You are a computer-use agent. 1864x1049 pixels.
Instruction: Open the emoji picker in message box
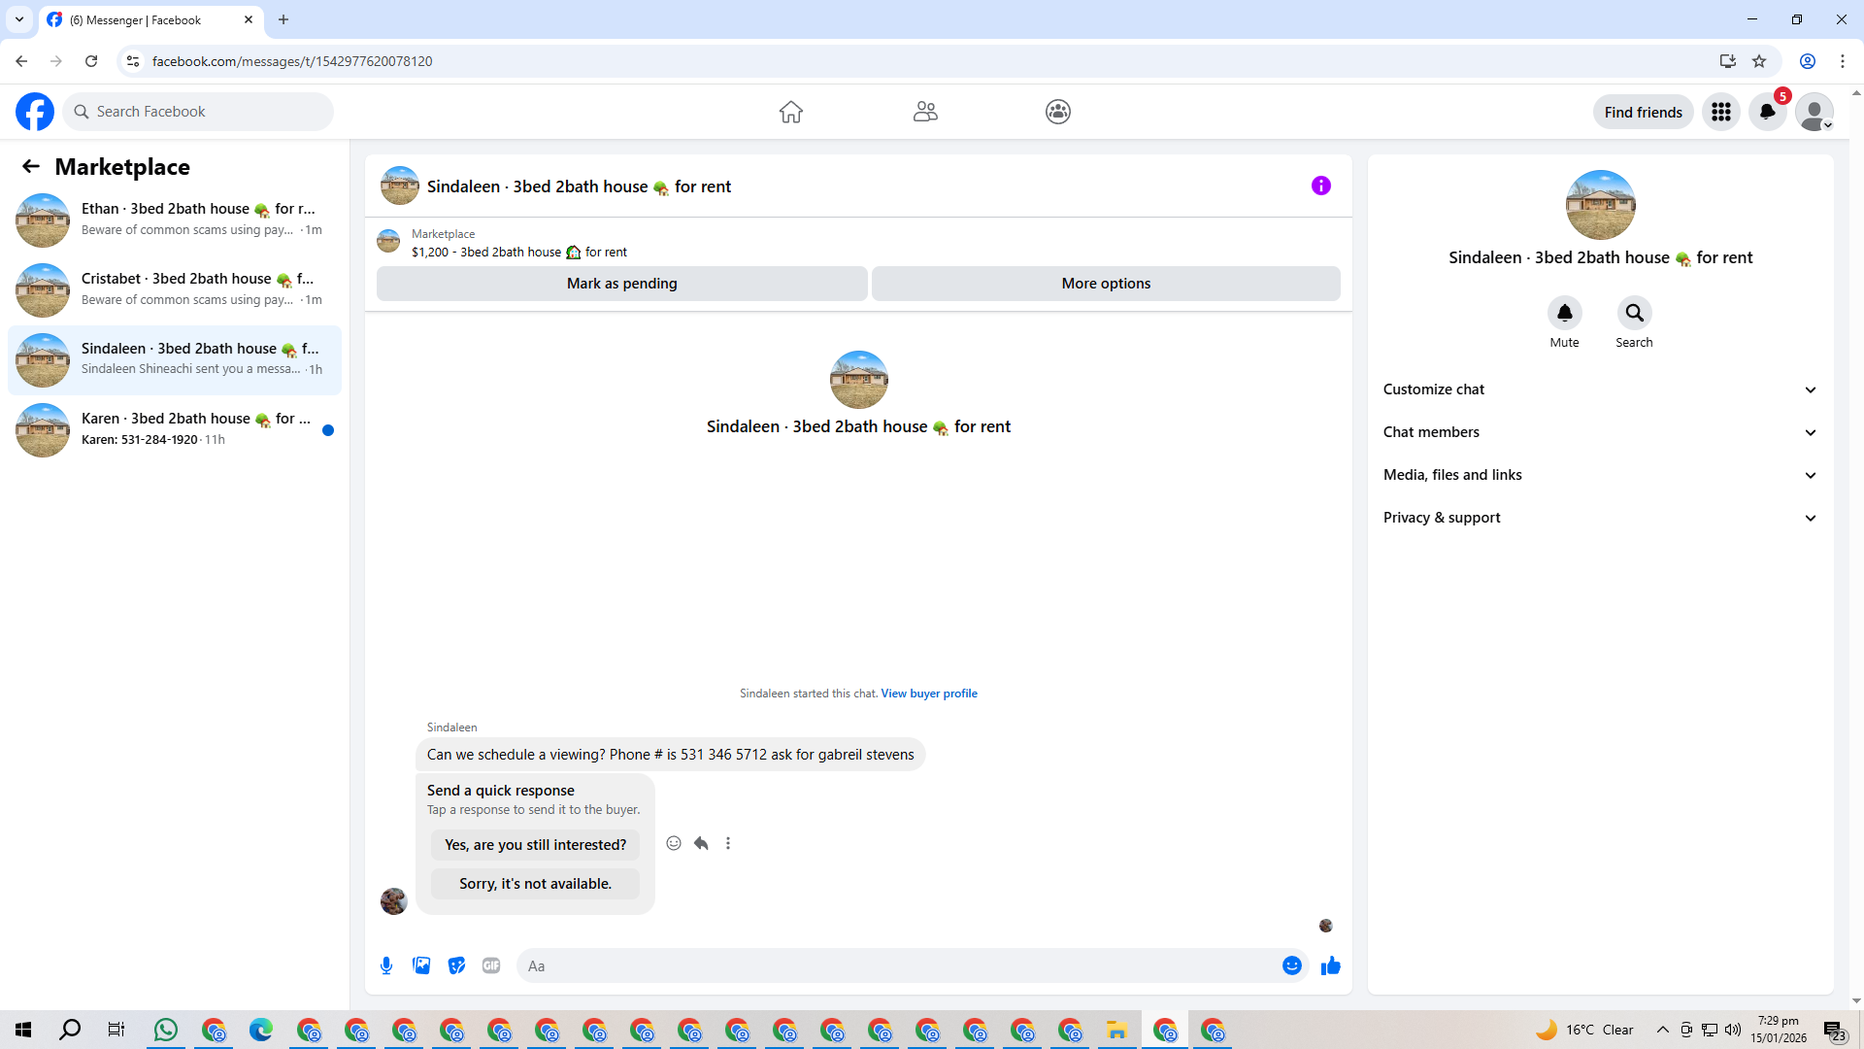(1291, 965)
